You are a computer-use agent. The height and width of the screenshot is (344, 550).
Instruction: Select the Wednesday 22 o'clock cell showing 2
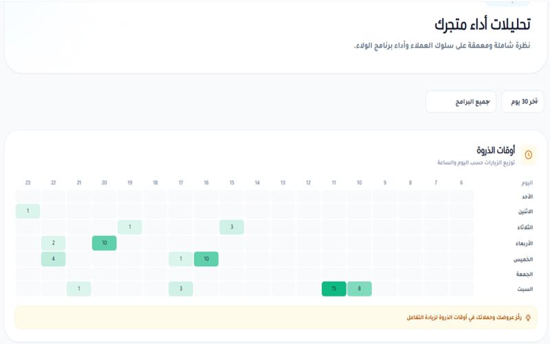pos(54,243)
